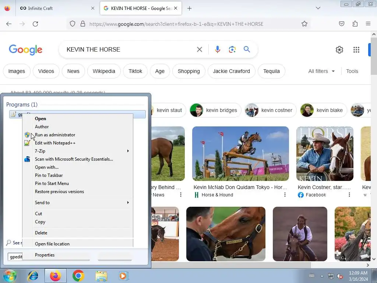Expand the All filters dropdown

321,71
